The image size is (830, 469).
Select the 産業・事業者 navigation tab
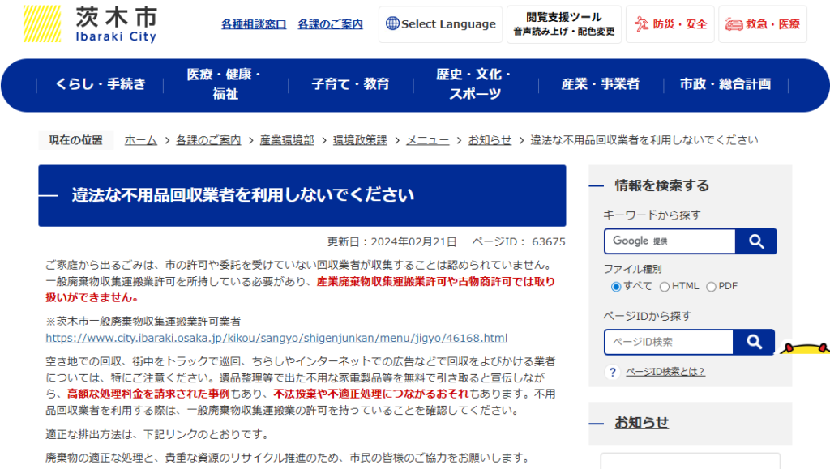coord(600,83)
